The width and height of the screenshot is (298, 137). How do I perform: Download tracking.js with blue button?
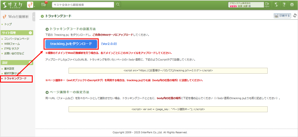tap(71, 44)
